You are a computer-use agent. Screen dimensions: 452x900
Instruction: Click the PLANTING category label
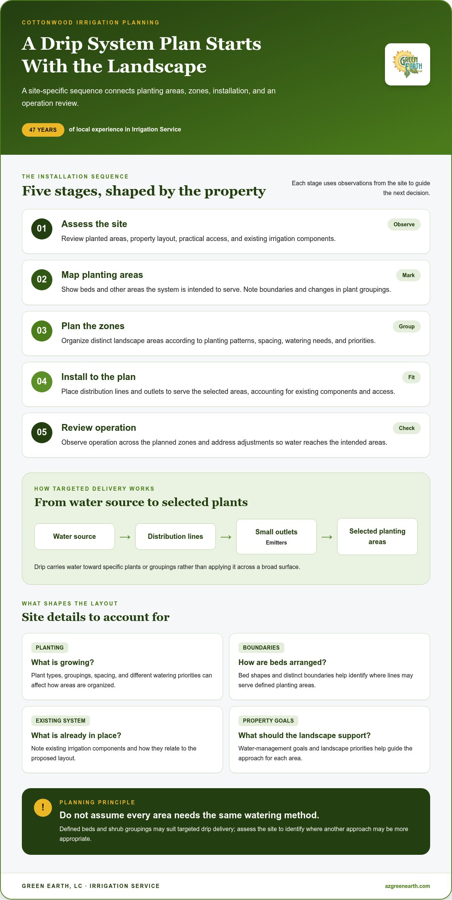pos(50,648)
